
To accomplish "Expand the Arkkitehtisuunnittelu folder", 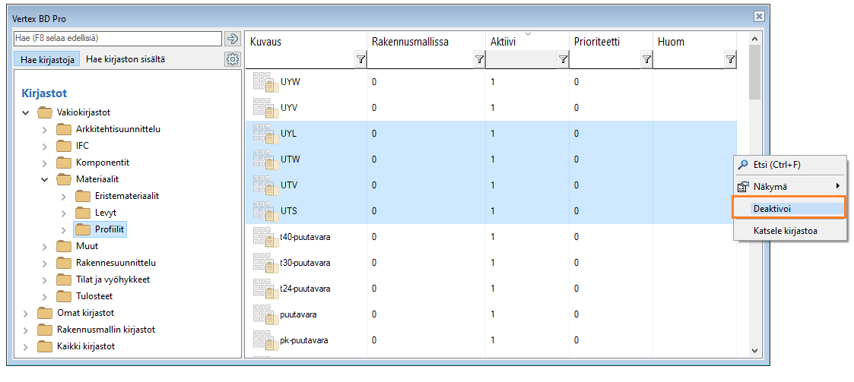I will pyautogui.click(x=45, y=129).
